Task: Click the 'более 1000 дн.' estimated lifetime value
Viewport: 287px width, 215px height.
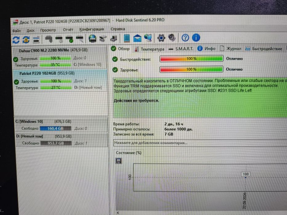Action: tap(178, 129)
